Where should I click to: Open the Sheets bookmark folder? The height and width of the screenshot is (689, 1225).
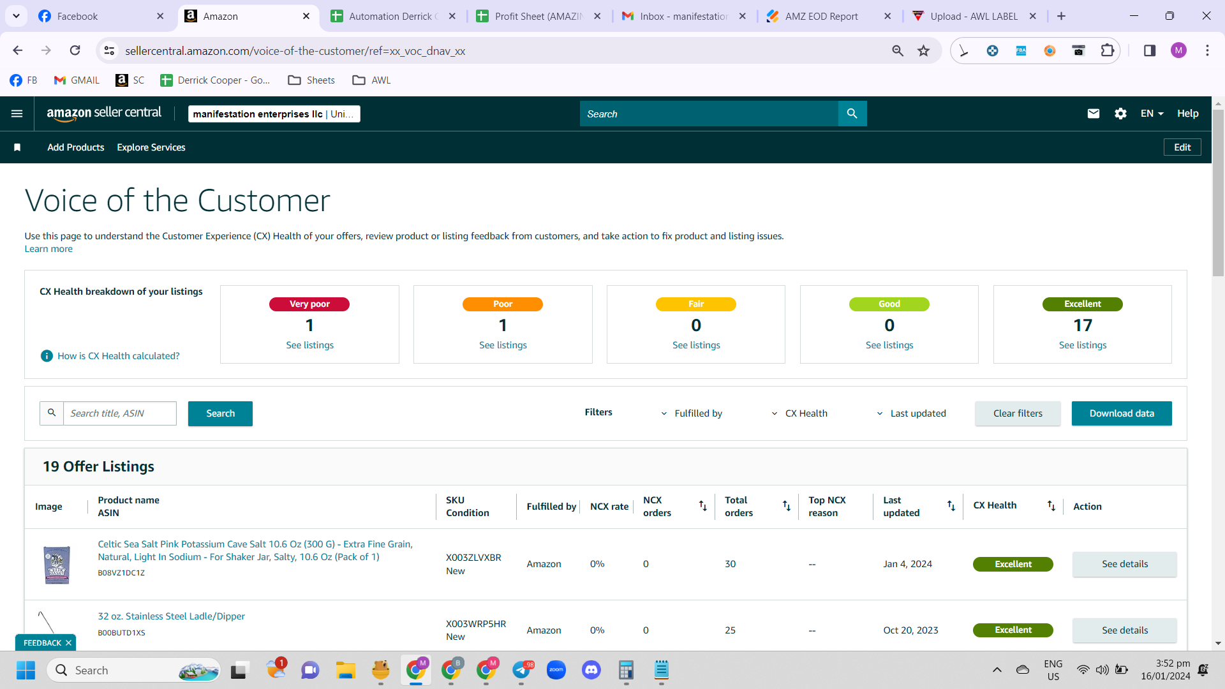coord(311,80)
